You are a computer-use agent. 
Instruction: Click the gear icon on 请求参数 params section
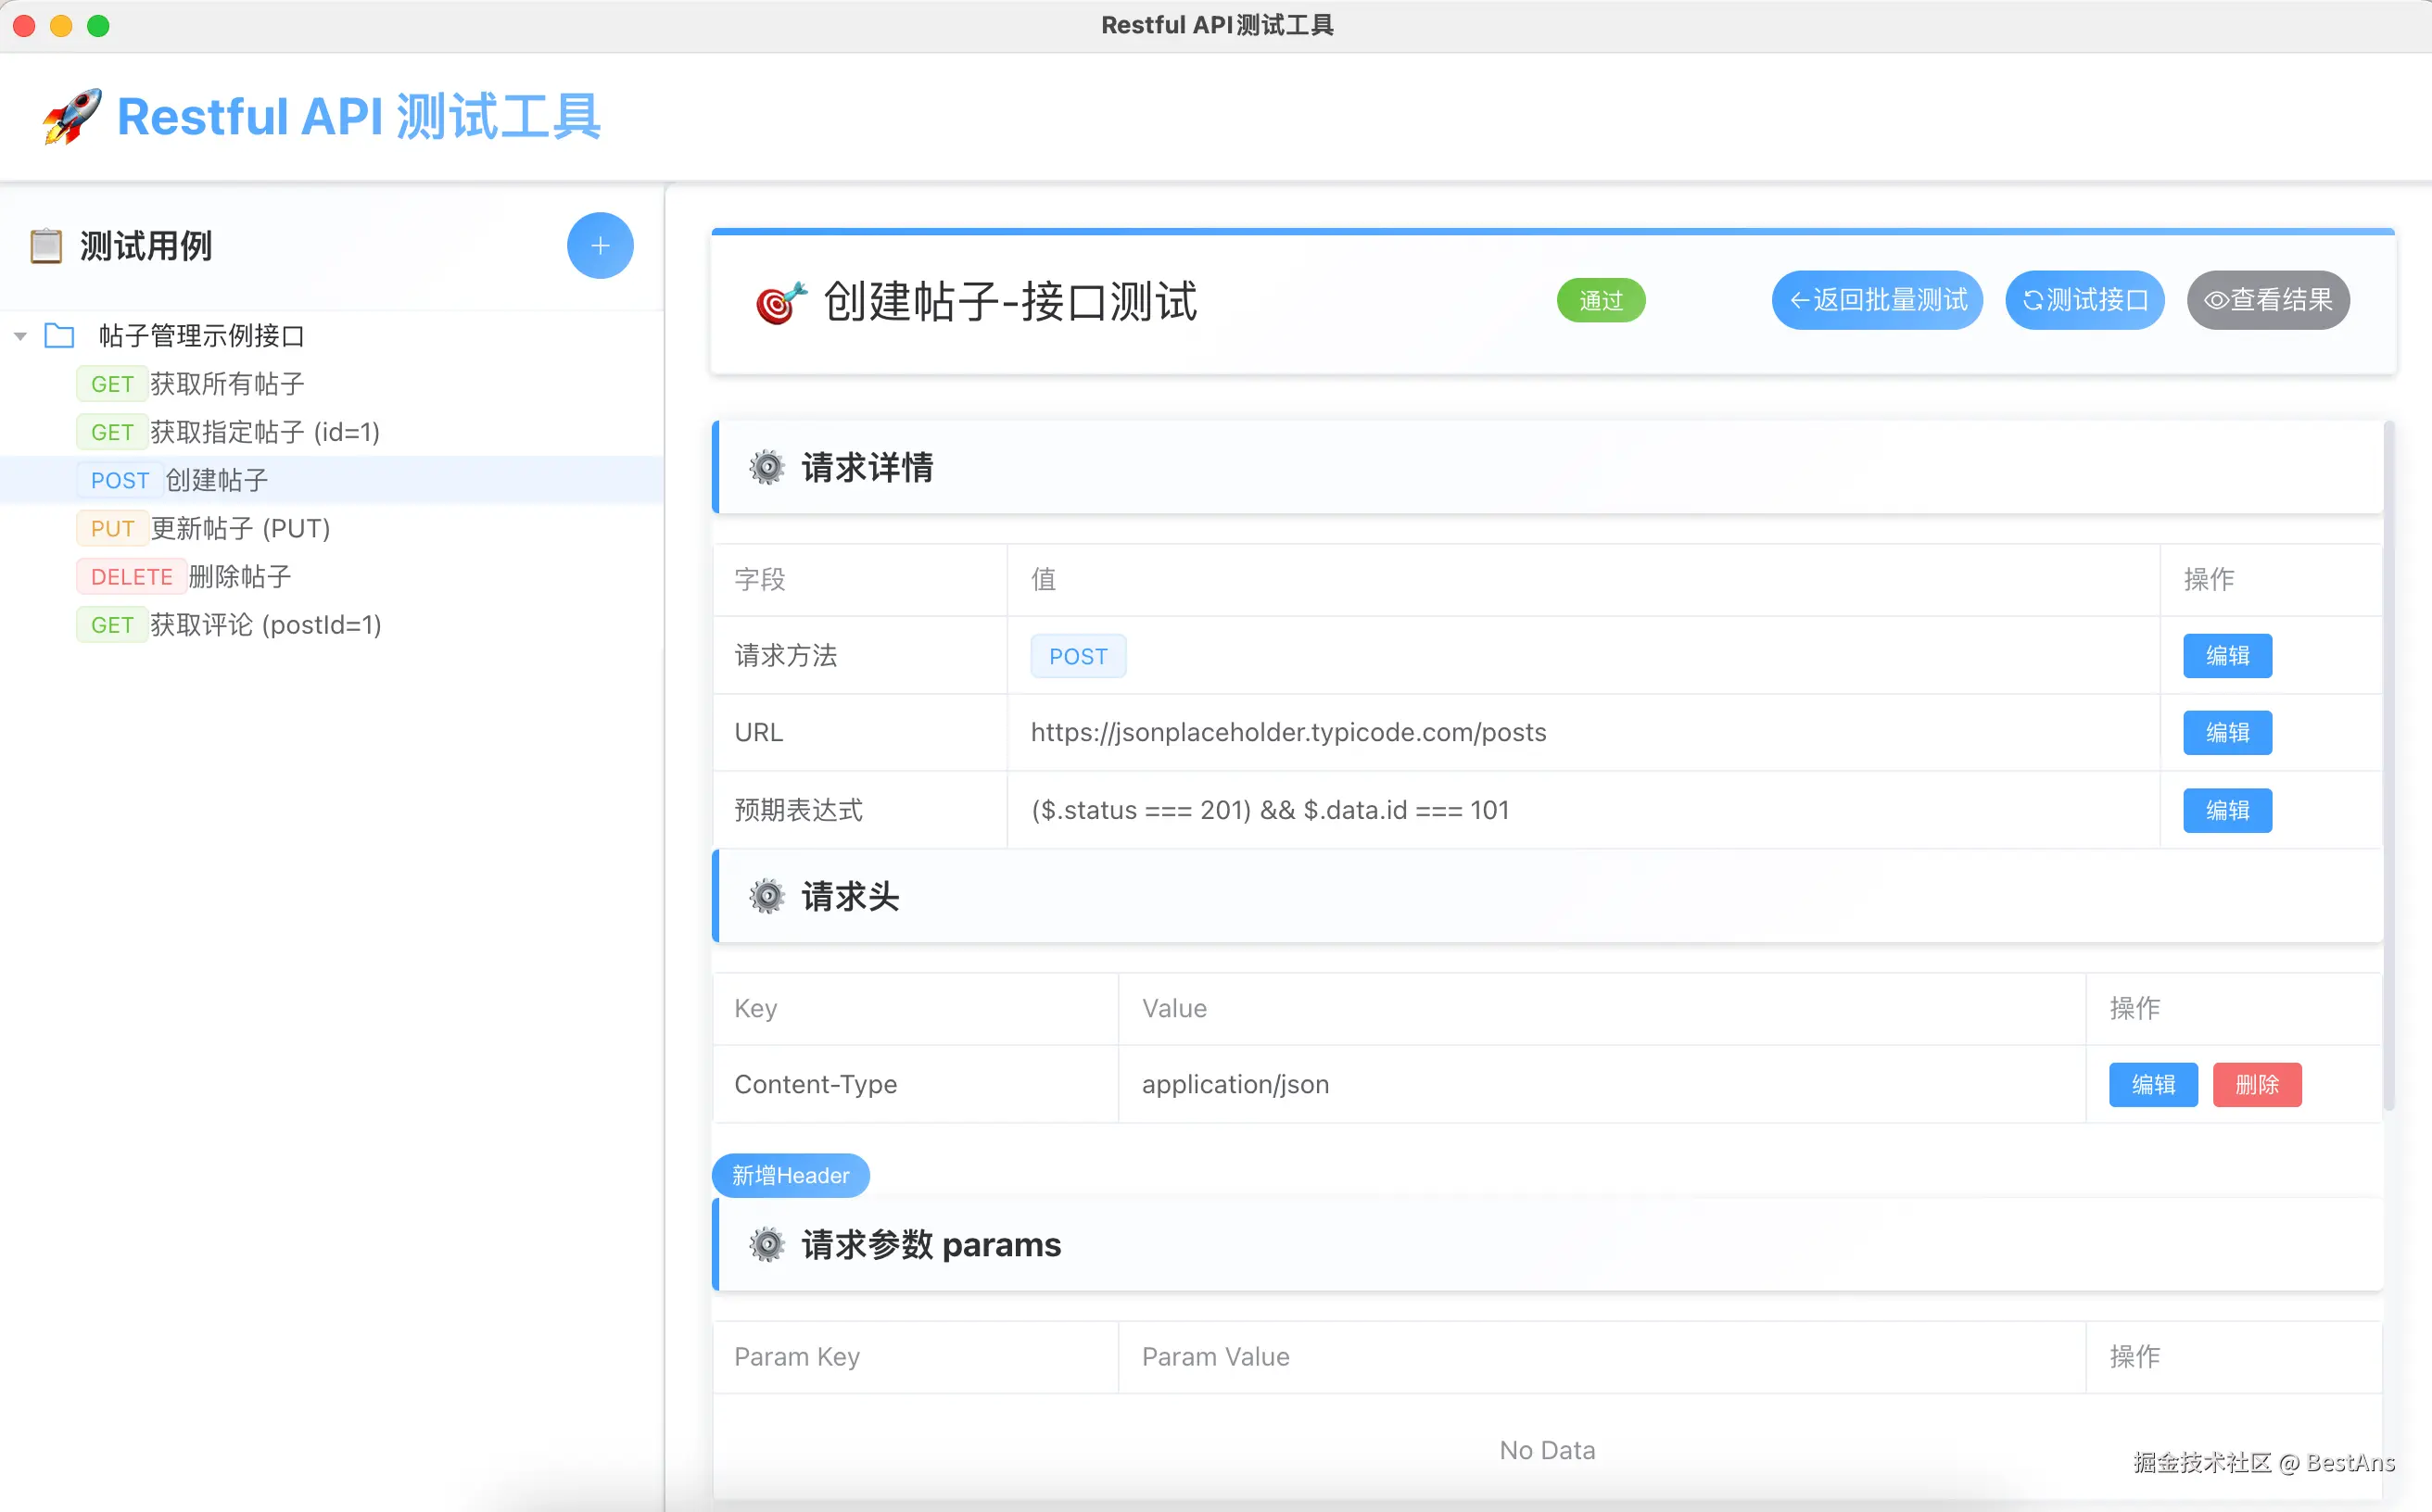(x=766, y=1245)
